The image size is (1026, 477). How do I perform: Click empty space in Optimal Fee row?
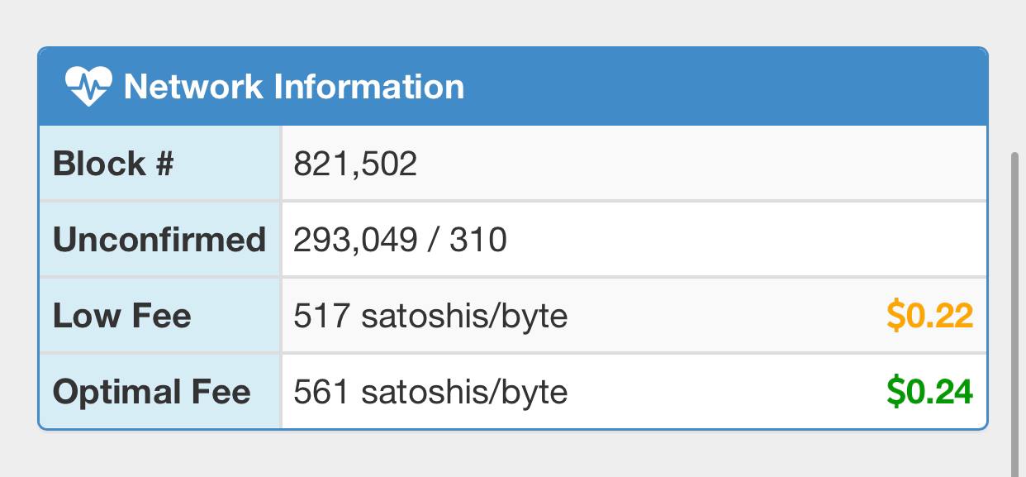pyautogui.click(x=727, y=391)
